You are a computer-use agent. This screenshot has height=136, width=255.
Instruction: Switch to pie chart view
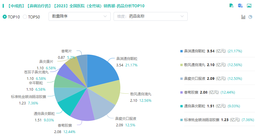click(x=250, y=17)
